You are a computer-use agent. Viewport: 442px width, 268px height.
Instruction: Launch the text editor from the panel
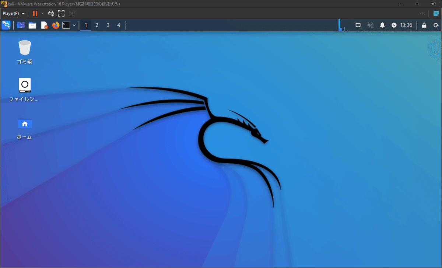click(x=44, y=25)
